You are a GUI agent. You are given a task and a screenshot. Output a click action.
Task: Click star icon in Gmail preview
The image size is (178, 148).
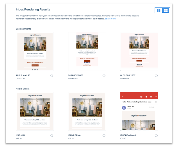tap(156, 102)
